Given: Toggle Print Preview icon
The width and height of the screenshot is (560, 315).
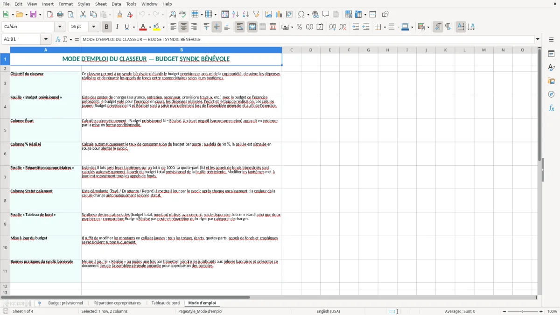Looking at the screenshot, I should click(x=70, y=14).
